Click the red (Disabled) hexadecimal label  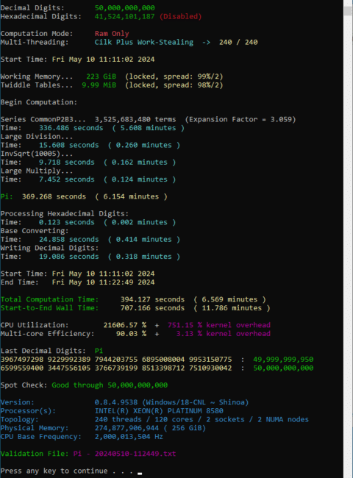(180, 16)
